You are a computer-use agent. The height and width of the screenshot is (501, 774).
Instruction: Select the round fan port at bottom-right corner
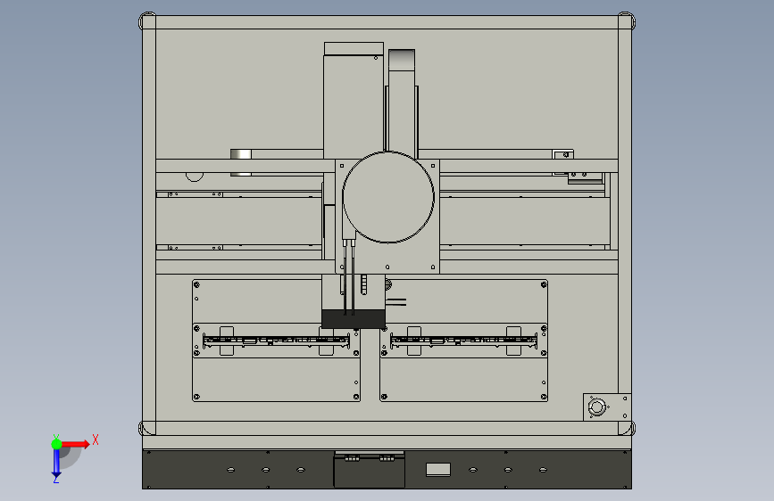click(x=596, y=407)
